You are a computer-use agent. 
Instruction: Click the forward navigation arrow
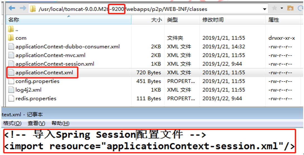click(23, 8)
